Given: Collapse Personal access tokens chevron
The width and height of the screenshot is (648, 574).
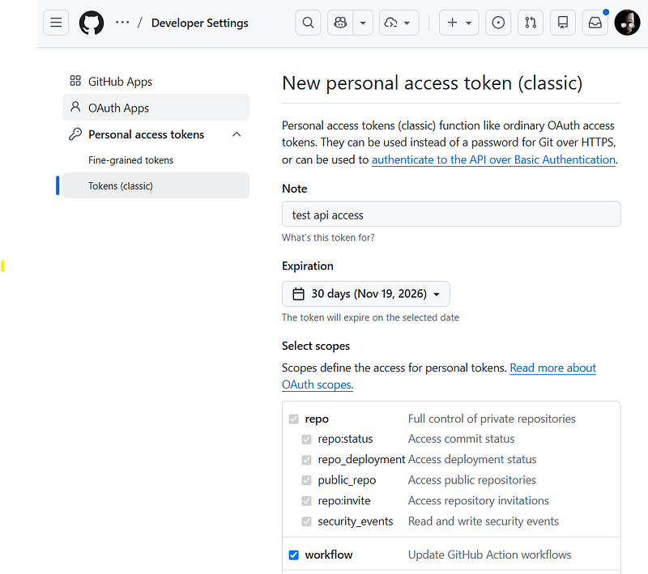Looking at the screenshot, I should (237, 134).
